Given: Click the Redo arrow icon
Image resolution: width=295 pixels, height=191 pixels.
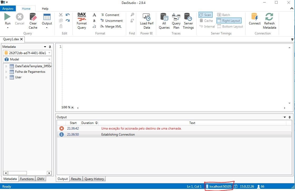Looking at the screenshot, I should coord(67,20).
